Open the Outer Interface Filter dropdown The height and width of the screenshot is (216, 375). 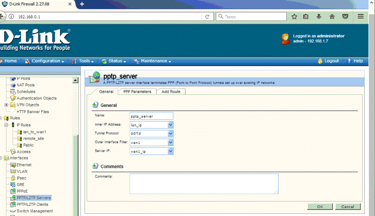170,142
